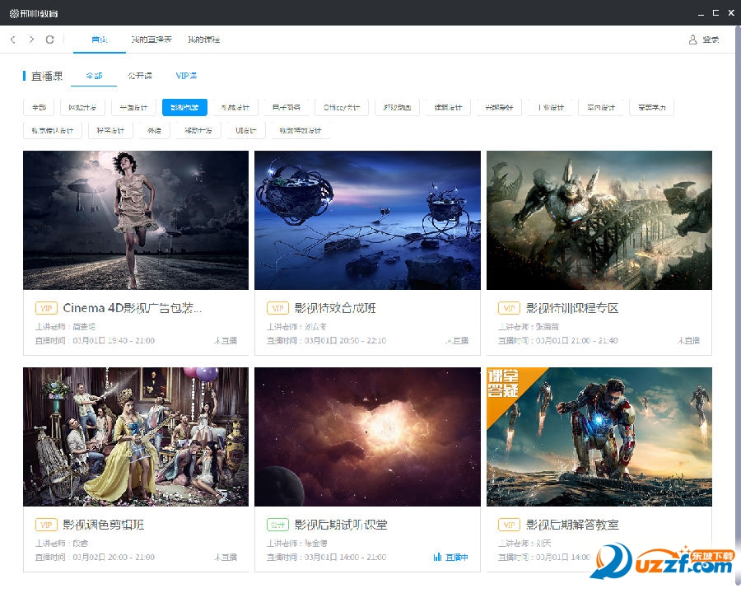Click the 直播课 section heading
The image size is (741, 593).
47,76
